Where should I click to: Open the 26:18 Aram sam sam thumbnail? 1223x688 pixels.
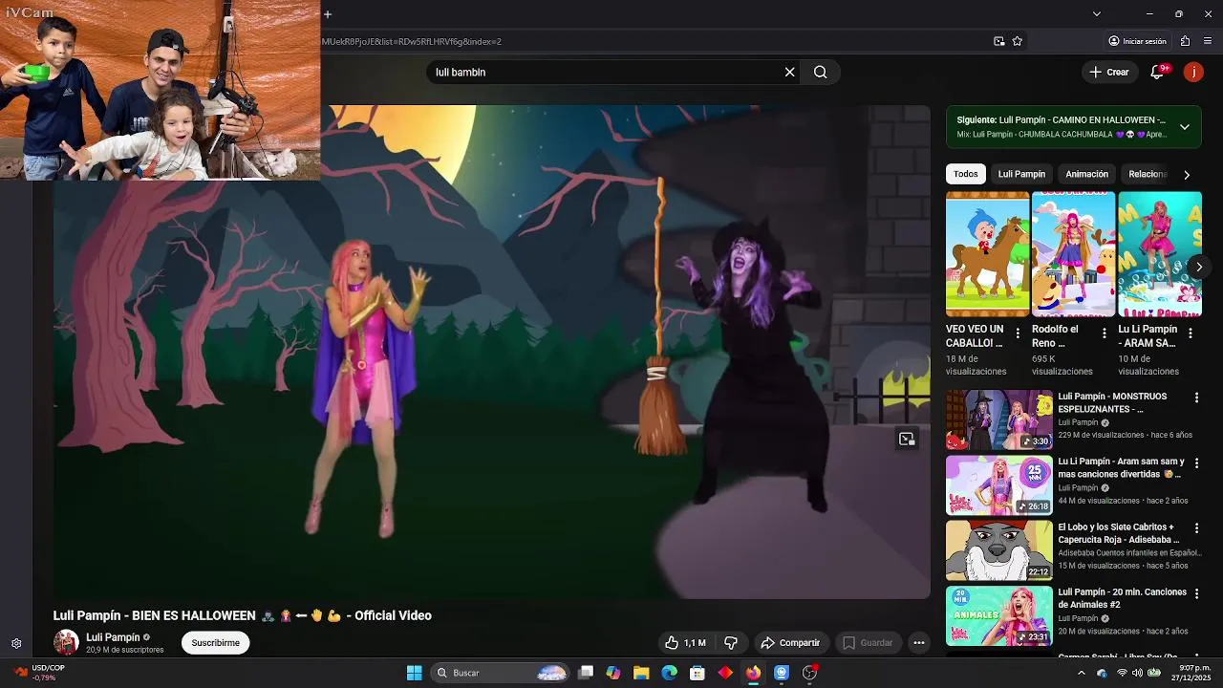click(x=999, y=484)
